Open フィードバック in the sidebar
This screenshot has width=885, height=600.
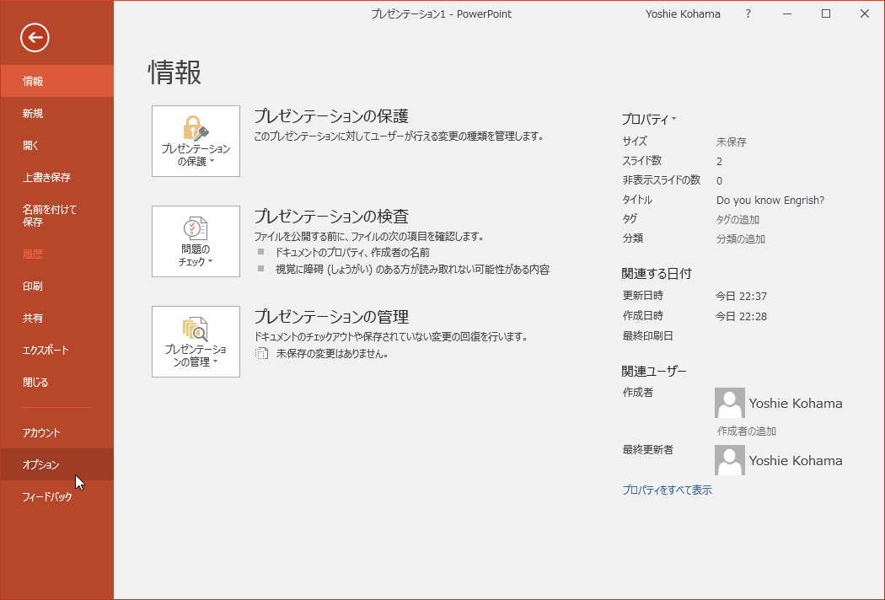coord(57,496)
